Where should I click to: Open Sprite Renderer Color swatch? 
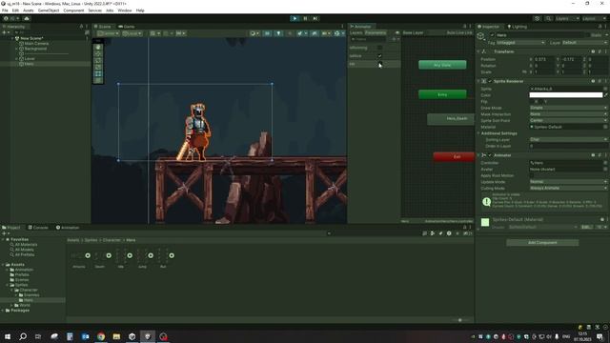click(x=565, y=95)
